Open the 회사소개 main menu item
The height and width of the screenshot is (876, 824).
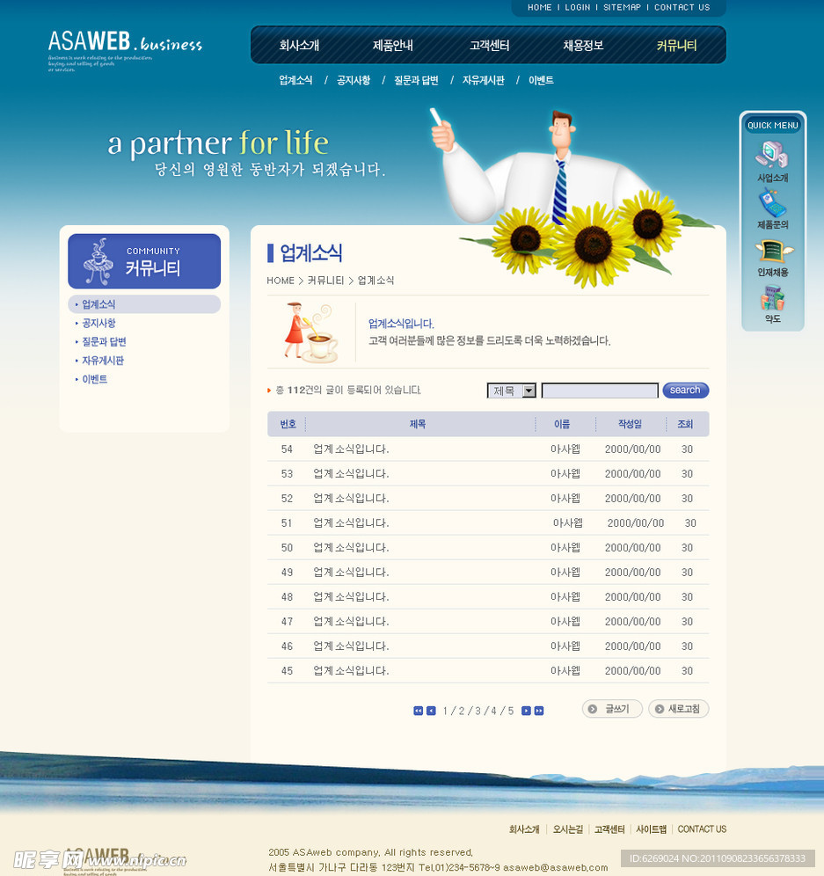pyautogui.click(x=299, y=46)
